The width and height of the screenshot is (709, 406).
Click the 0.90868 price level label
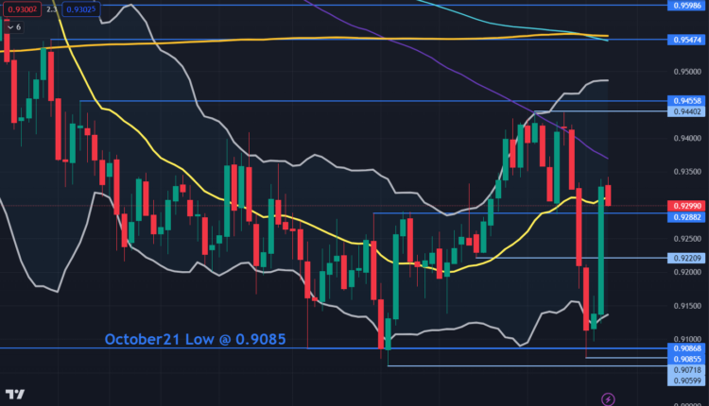coord(685,348)
